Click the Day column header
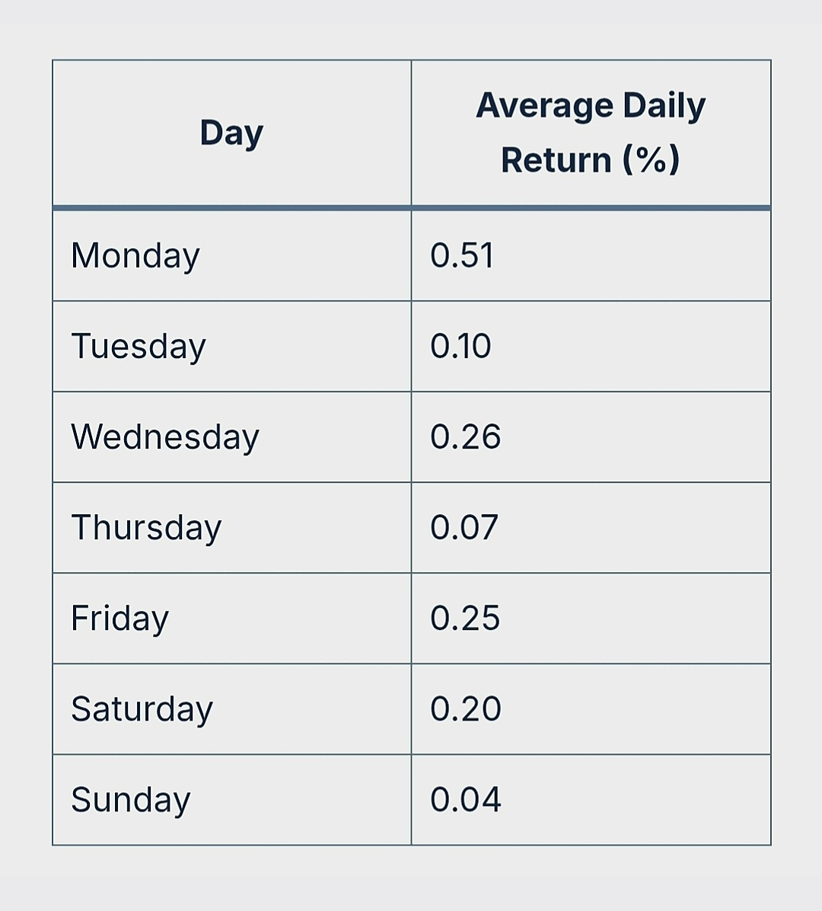This screenshot has height=911, width=822. point(231,133)
